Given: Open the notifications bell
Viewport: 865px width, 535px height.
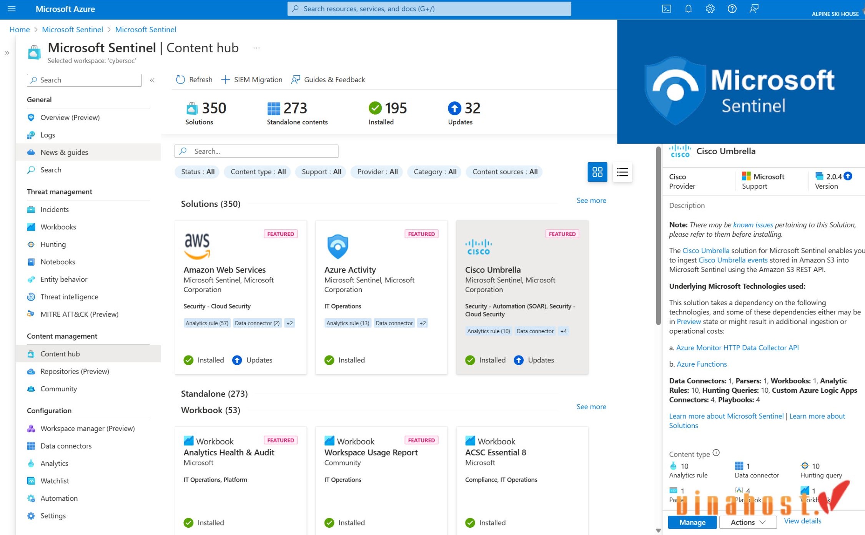Looking at the screenshot, I should coord(688,9).
